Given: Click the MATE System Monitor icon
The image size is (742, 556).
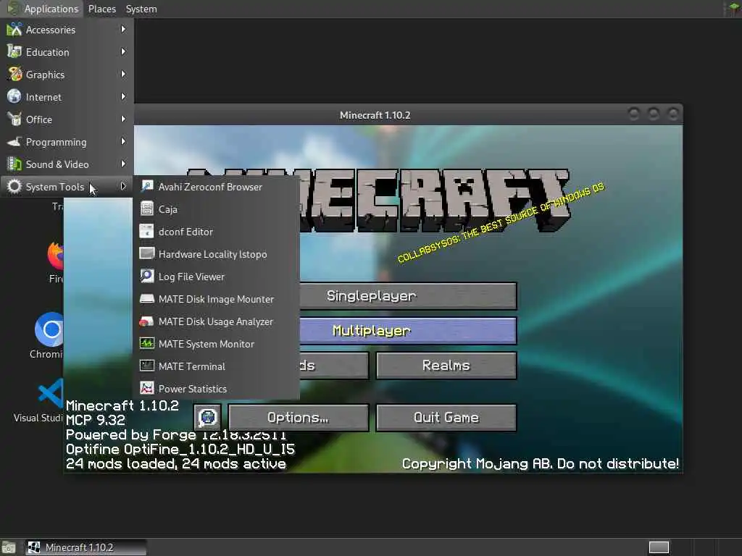Looking at the screenshot, I should 146,343.
